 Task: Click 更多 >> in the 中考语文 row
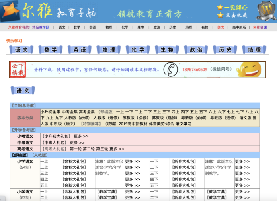77,142
